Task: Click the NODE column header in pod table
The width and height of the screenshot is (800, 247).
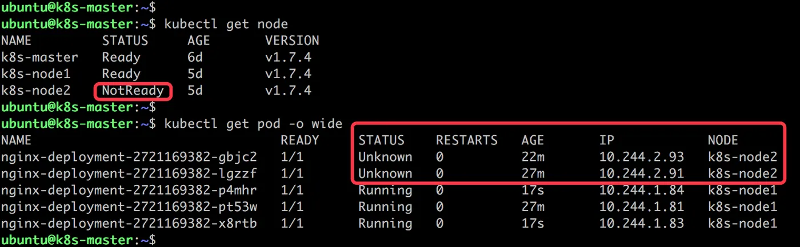Action: click(x=723, y=140)
